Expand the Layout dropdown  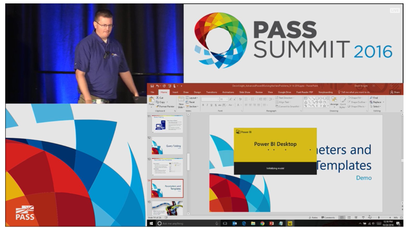tap(192, 98)
